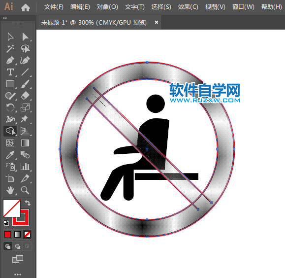Select the Paintbrush tool
This screenshot has height=278, width=285.
(25, 84)
